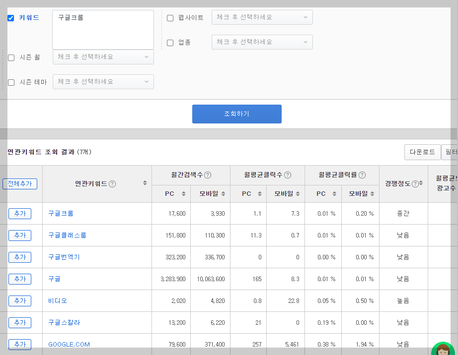Screen dimensions: 458x355
Task: Open help icon next to 경쟁정도
Action: [415, 184]
